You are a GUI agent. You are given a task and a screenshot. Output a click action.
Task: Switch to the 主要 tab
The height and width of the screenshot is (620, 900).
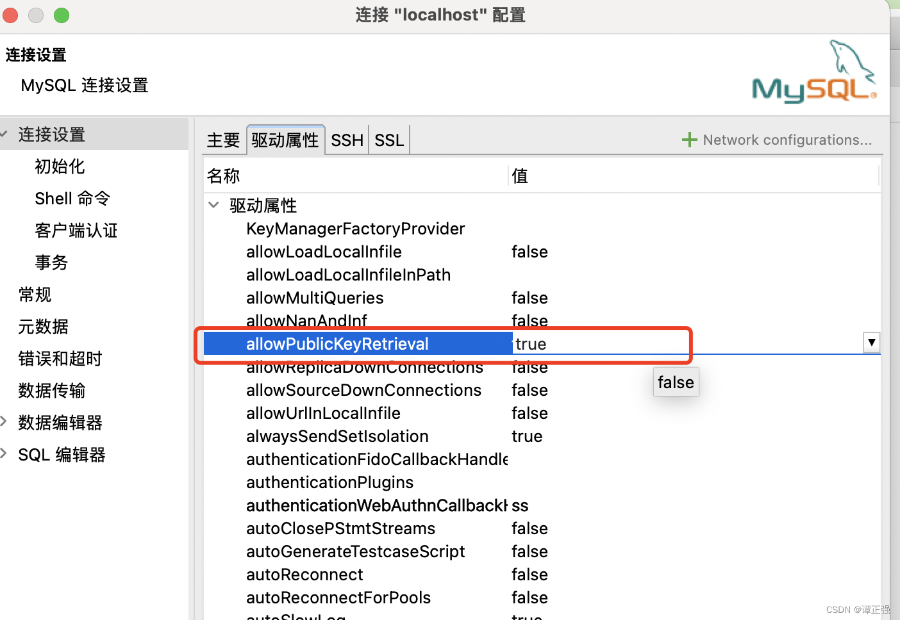point(224,140)
